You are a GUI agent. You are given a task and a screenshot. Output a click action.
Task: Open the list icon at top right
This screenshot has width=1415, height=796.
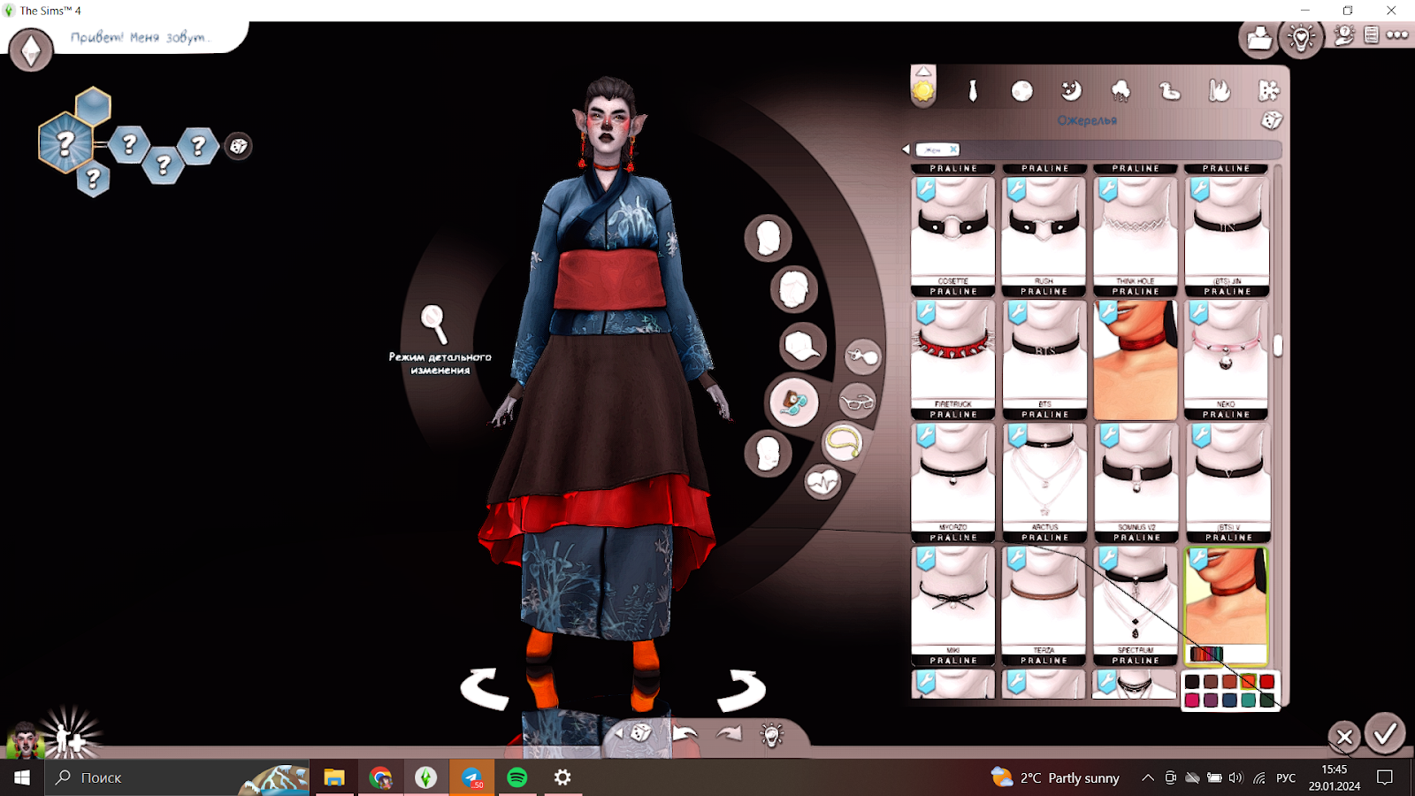pos(1371,35)
